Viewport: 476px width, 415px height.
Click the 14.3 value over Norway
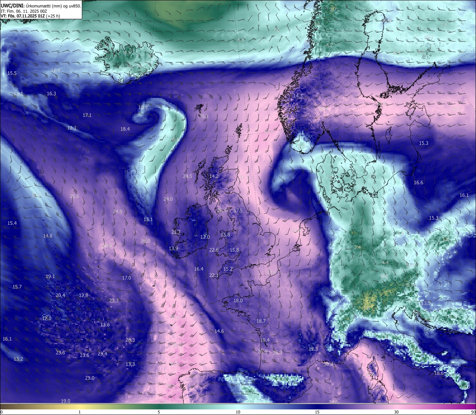coord(298,96)
